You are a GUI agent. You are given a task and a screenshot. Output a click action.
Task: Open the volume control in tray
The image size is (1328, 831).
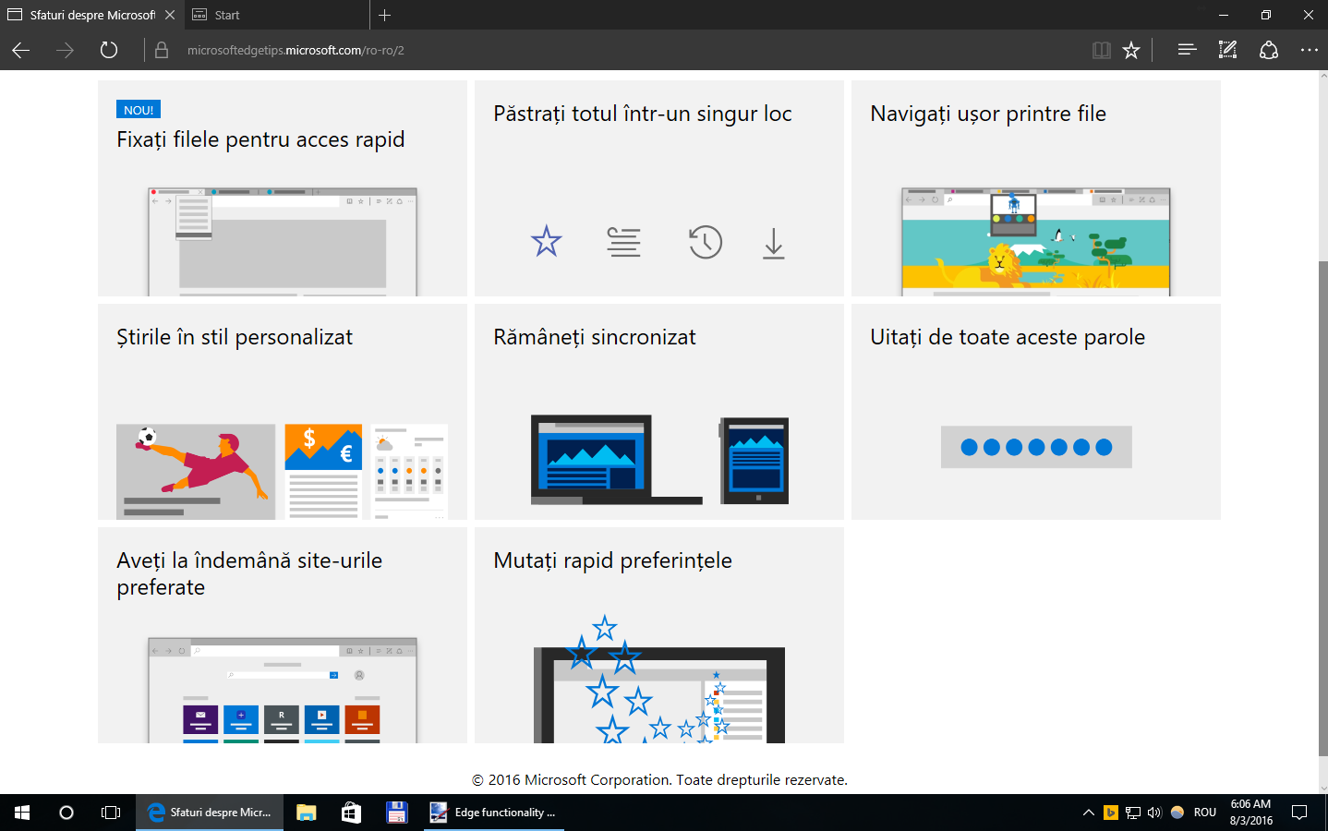pyautogui.click(x=1154, y=813)
